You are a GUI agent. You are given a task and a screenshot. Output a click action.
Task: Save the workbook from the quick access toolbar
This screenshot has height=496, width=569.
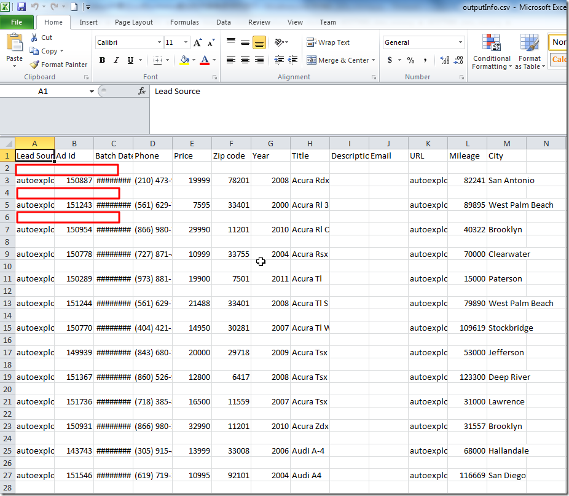[22, 7]
